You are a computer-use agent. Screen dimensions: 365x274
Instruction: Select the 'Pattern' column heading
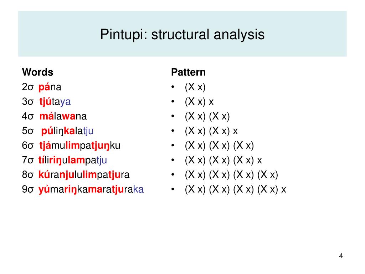click(188, 72)
